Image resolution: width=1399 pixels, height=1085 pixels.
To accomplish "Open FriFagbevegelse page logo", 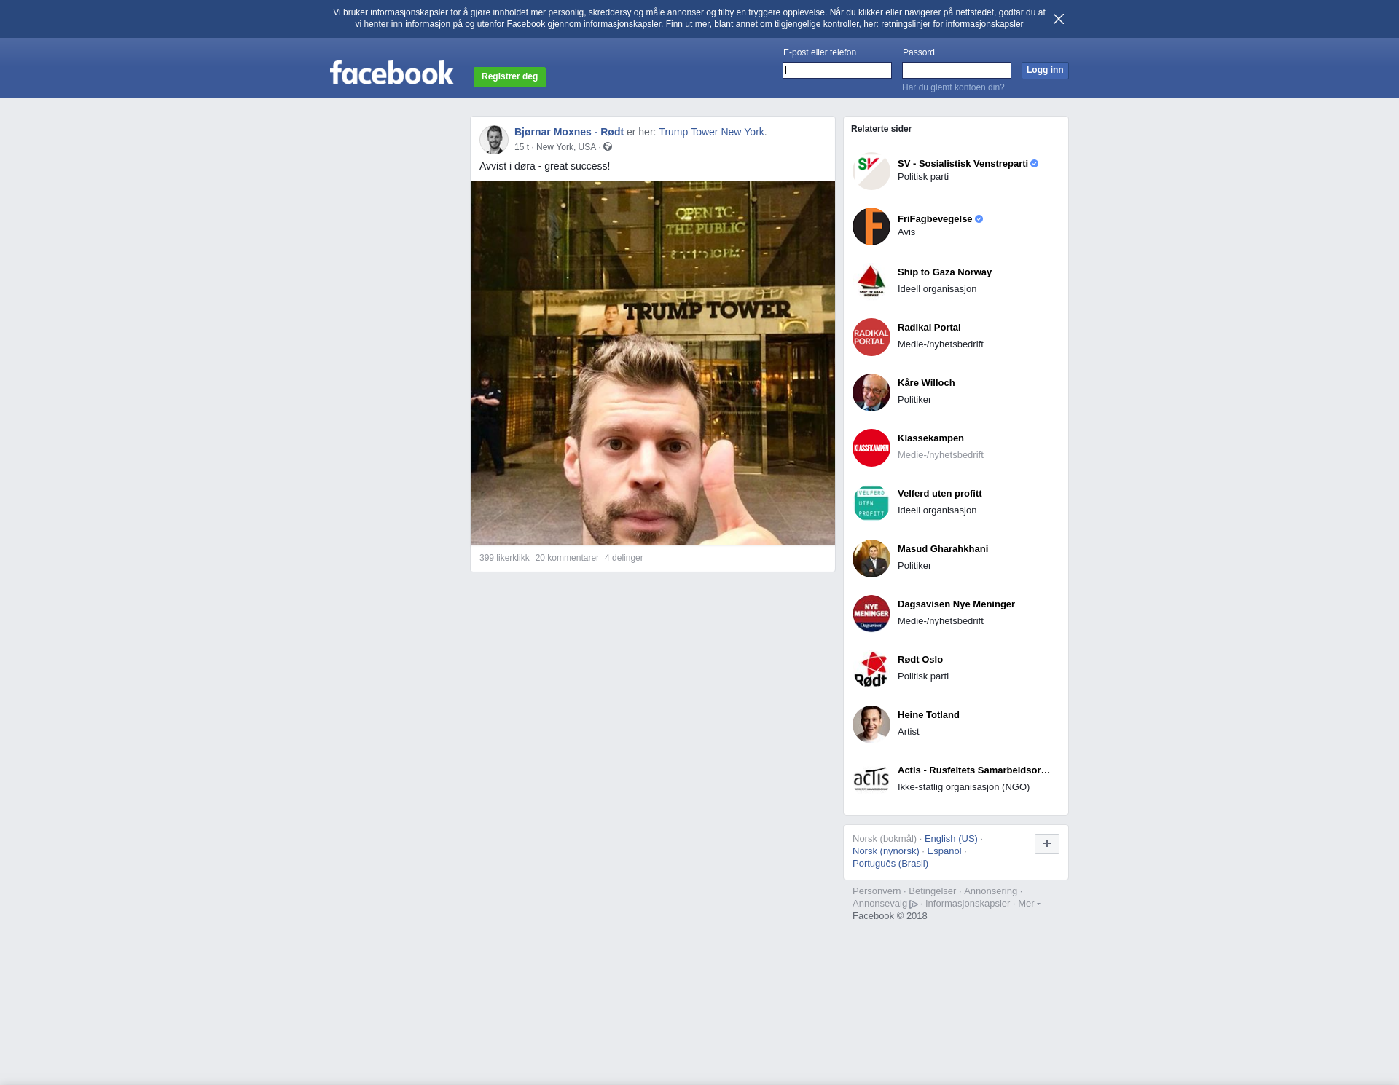I will (x=871, y=226).
